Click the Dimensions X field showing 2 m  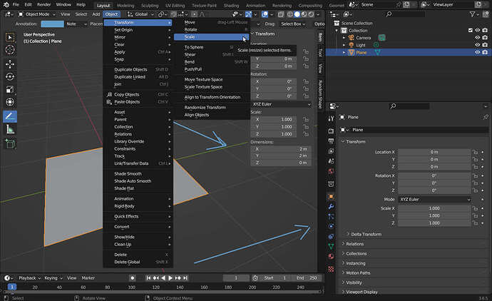click(281, 149)
